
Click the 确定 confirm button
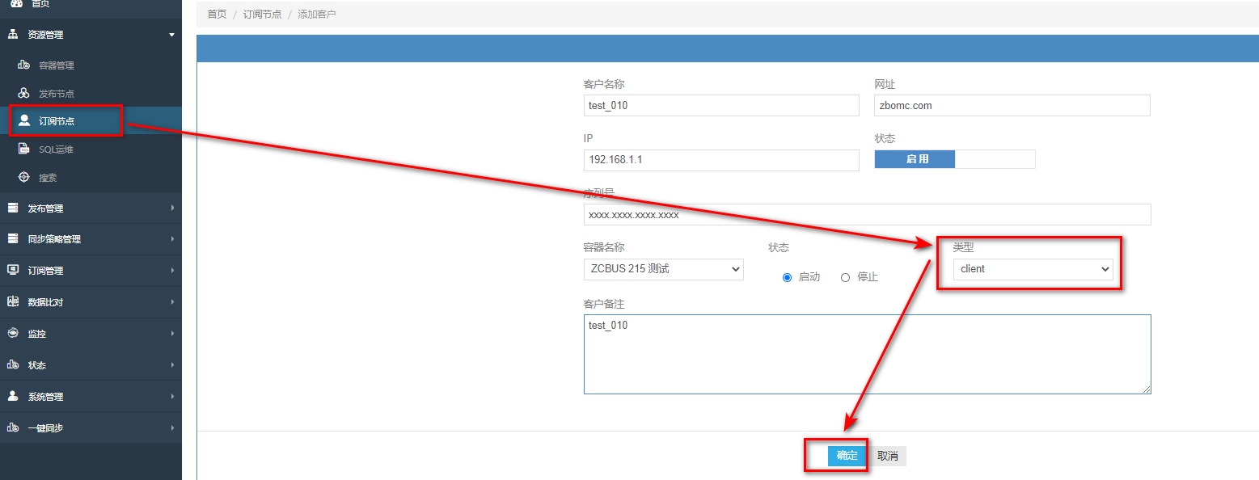pyautogui.click(x=847, y=456)
